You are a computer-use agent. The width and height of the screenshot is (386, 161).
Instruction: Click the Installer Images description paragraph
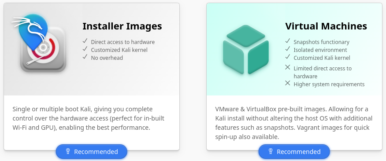click(x=89, y=118)
